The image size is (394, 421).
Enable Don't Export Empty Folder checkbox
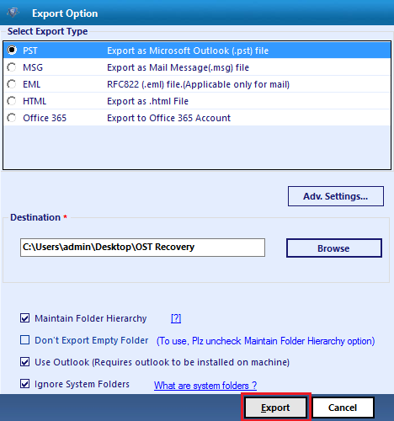tap(24, 340)
